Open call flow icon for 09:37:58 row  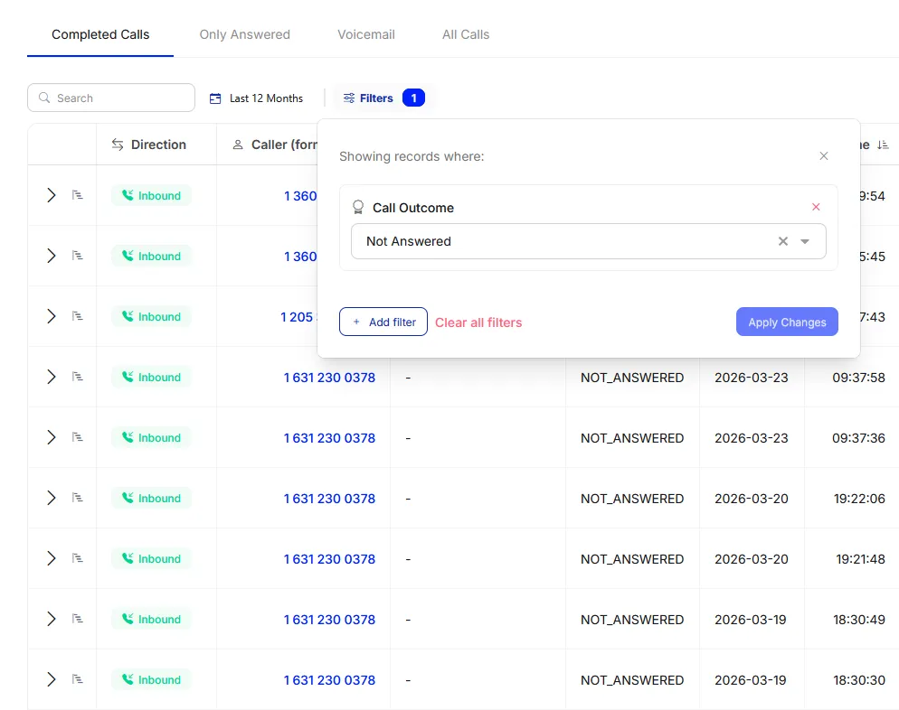coord(78,377)
